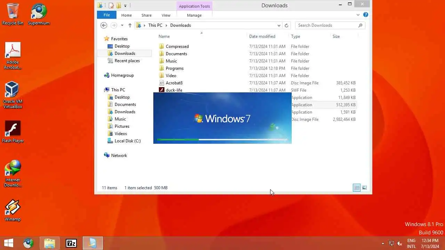Select the Internet Download Manager shortcut
This screenshot has width=445, height=250.
13,173
